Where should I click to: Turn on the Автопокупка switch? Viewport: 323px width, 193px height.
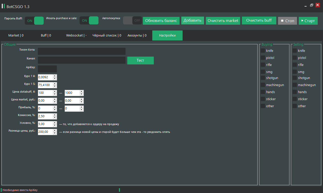[x=132, y=21]
